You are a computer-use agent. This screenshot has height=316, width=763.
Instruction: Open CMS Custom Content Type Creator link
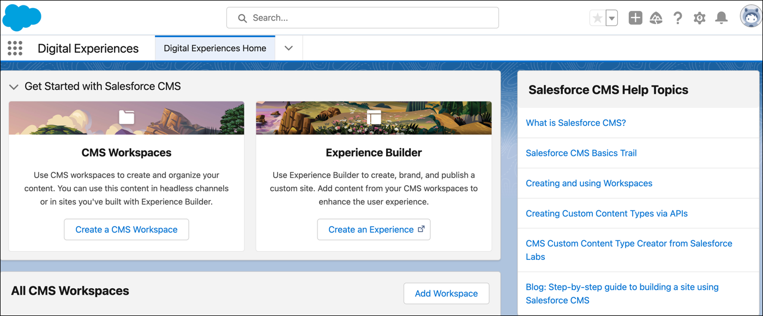click(629, 250)
